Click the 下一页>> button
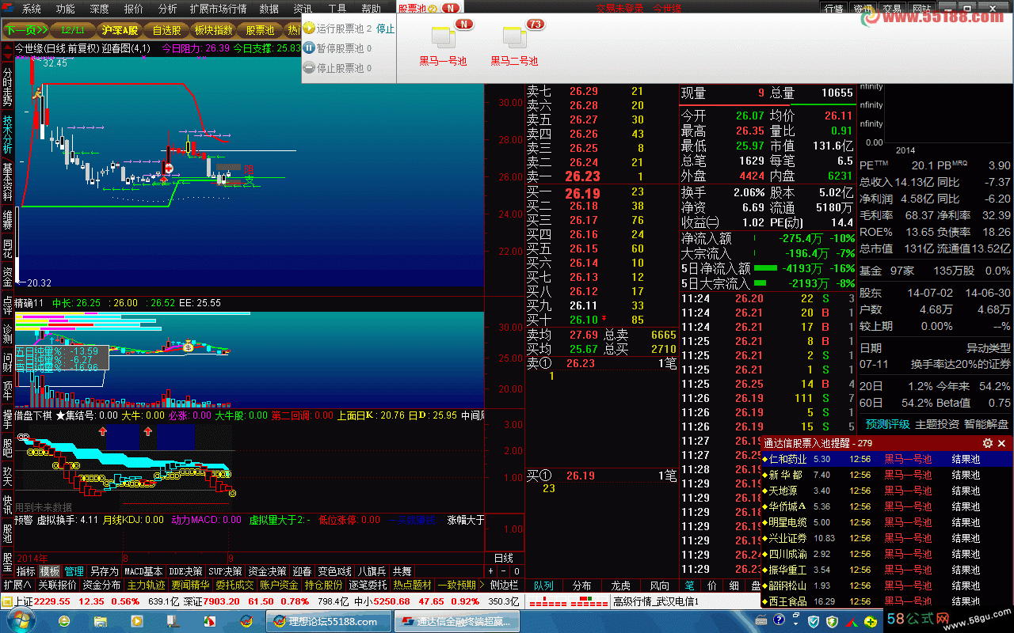 tap(26, 30)
